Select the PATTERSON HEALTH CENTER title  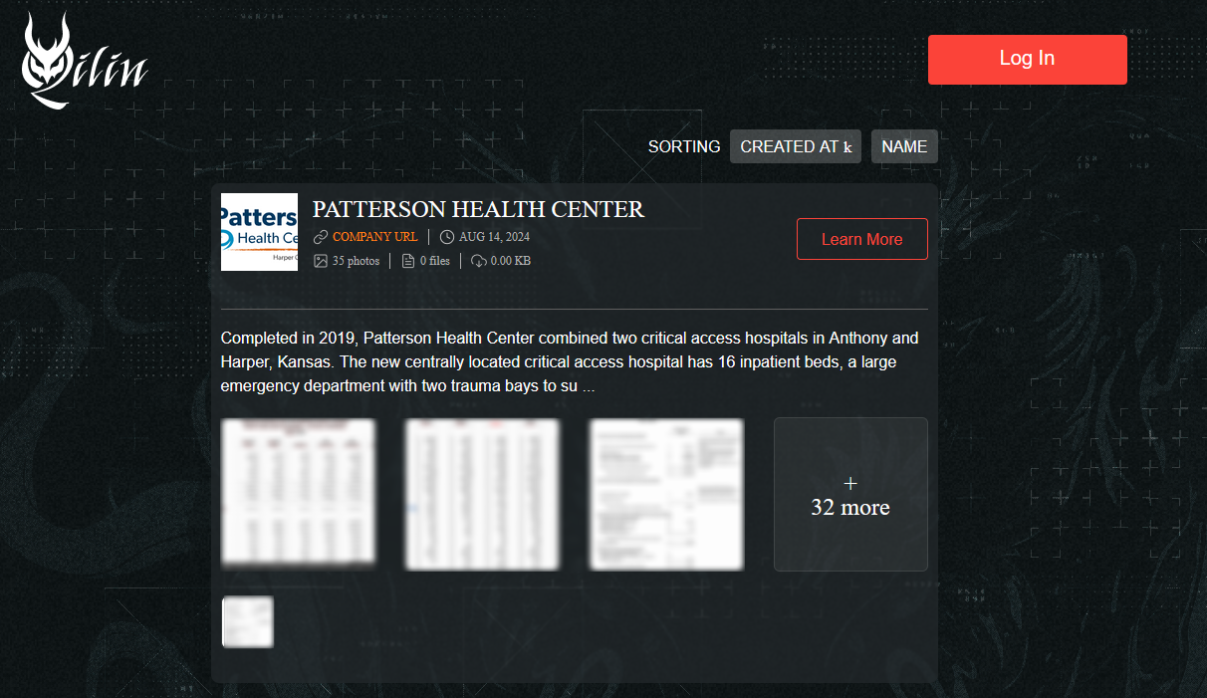pos(478,209)
